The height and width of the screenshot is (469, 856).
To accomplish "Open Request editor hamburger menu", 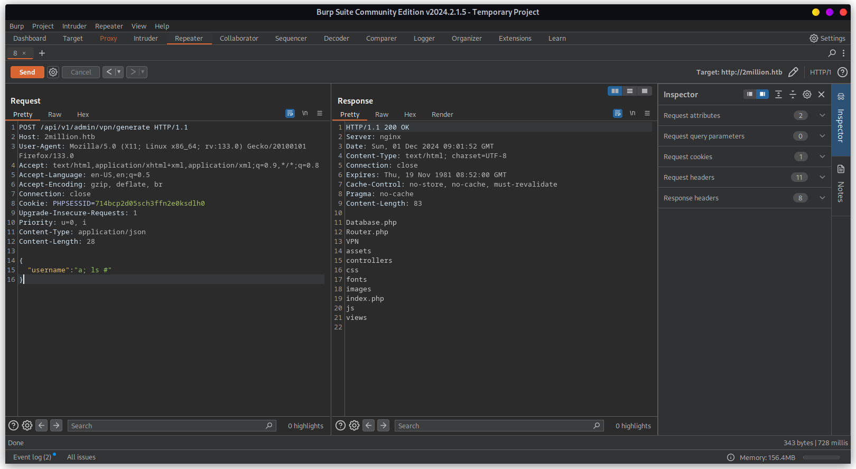I will [x=320, y=113].
